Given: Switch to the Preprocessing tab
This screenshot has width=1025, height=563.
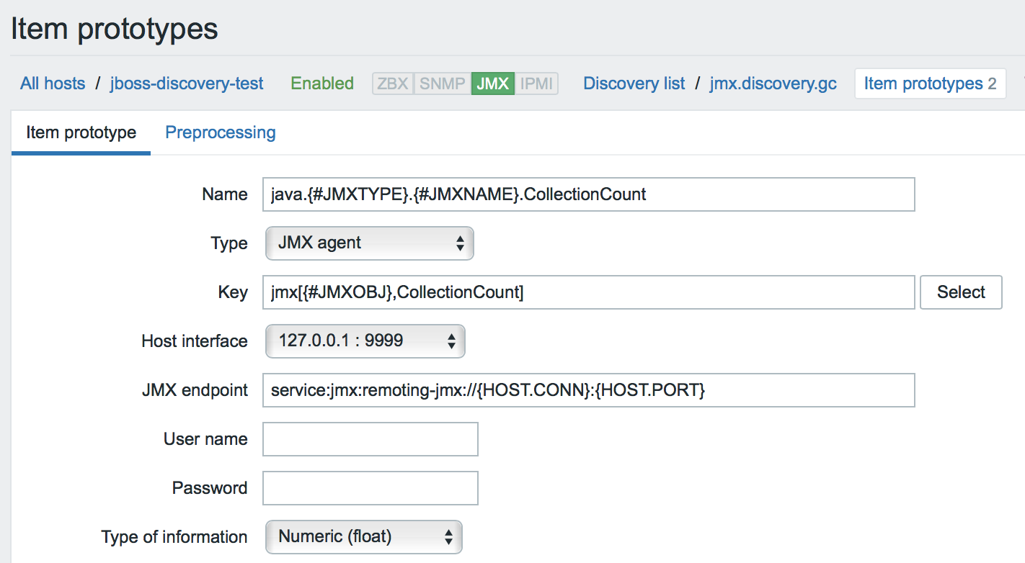Looking at the screenshot, I should (x=220, y=132).
